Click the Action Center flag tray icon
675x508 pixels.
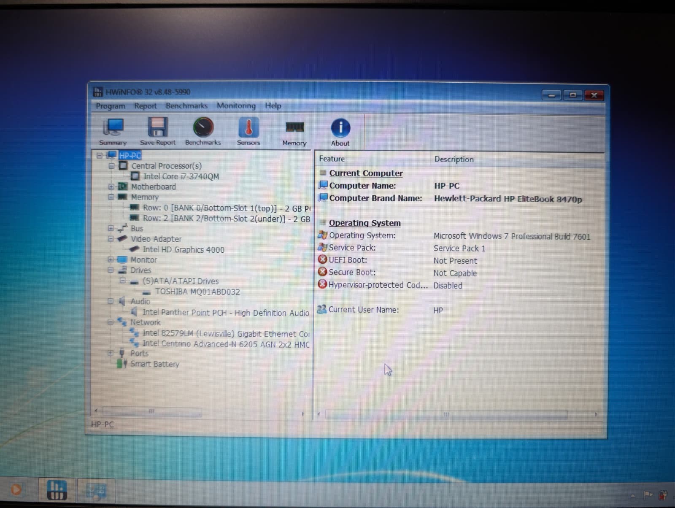click(648, 494)
